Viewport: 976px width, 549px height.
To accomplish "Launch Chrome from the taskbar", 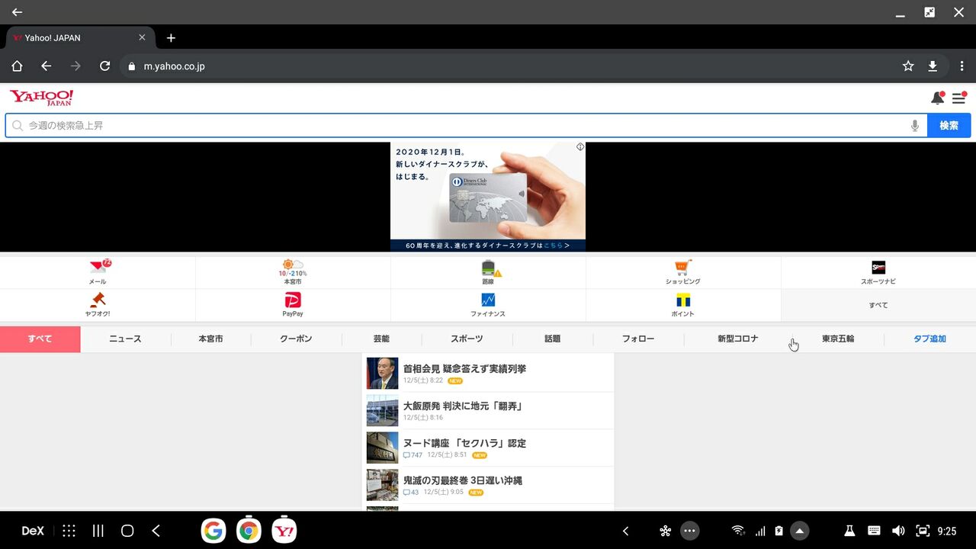I will click(249, 531).
